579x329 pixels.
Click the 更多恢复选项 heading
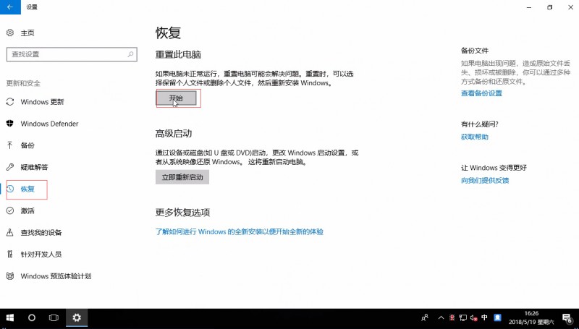click(182, 213)
